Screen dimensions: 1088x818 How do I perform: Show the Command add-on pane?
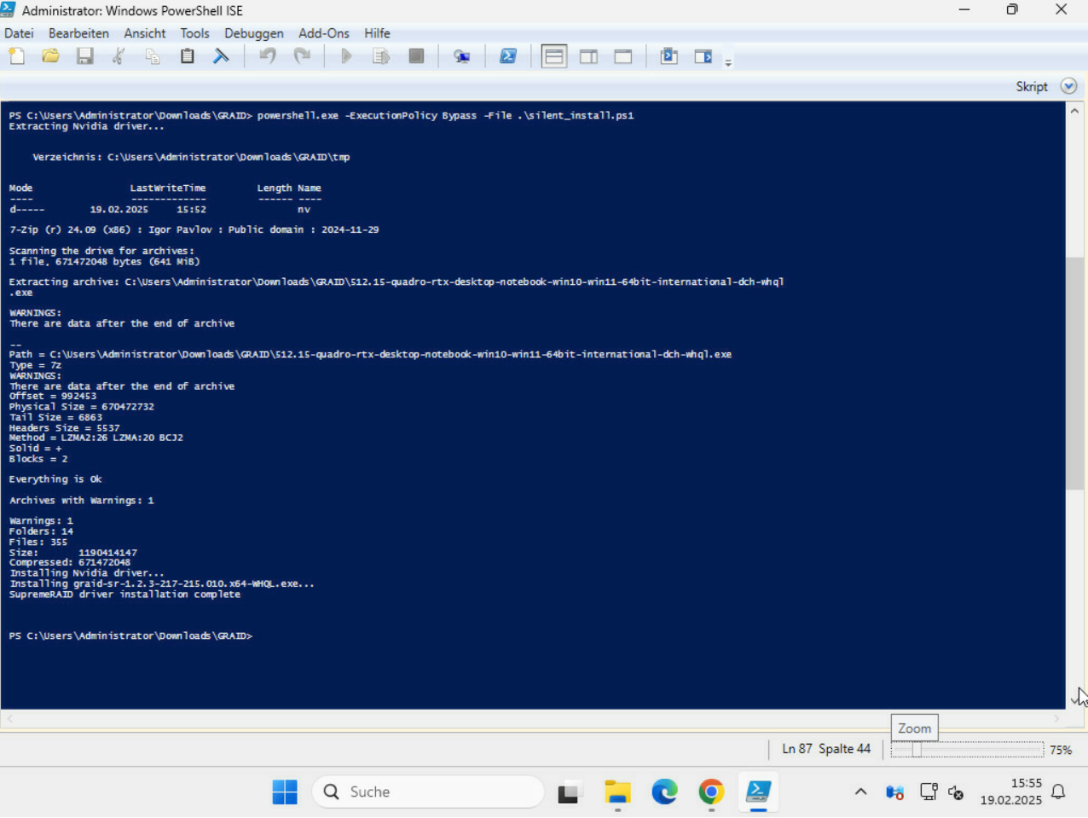coord(703,56)
